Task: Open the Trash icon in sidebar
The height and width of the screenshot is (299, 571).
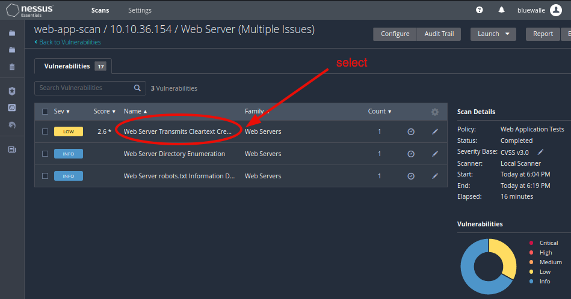Action: pos(12,67)
